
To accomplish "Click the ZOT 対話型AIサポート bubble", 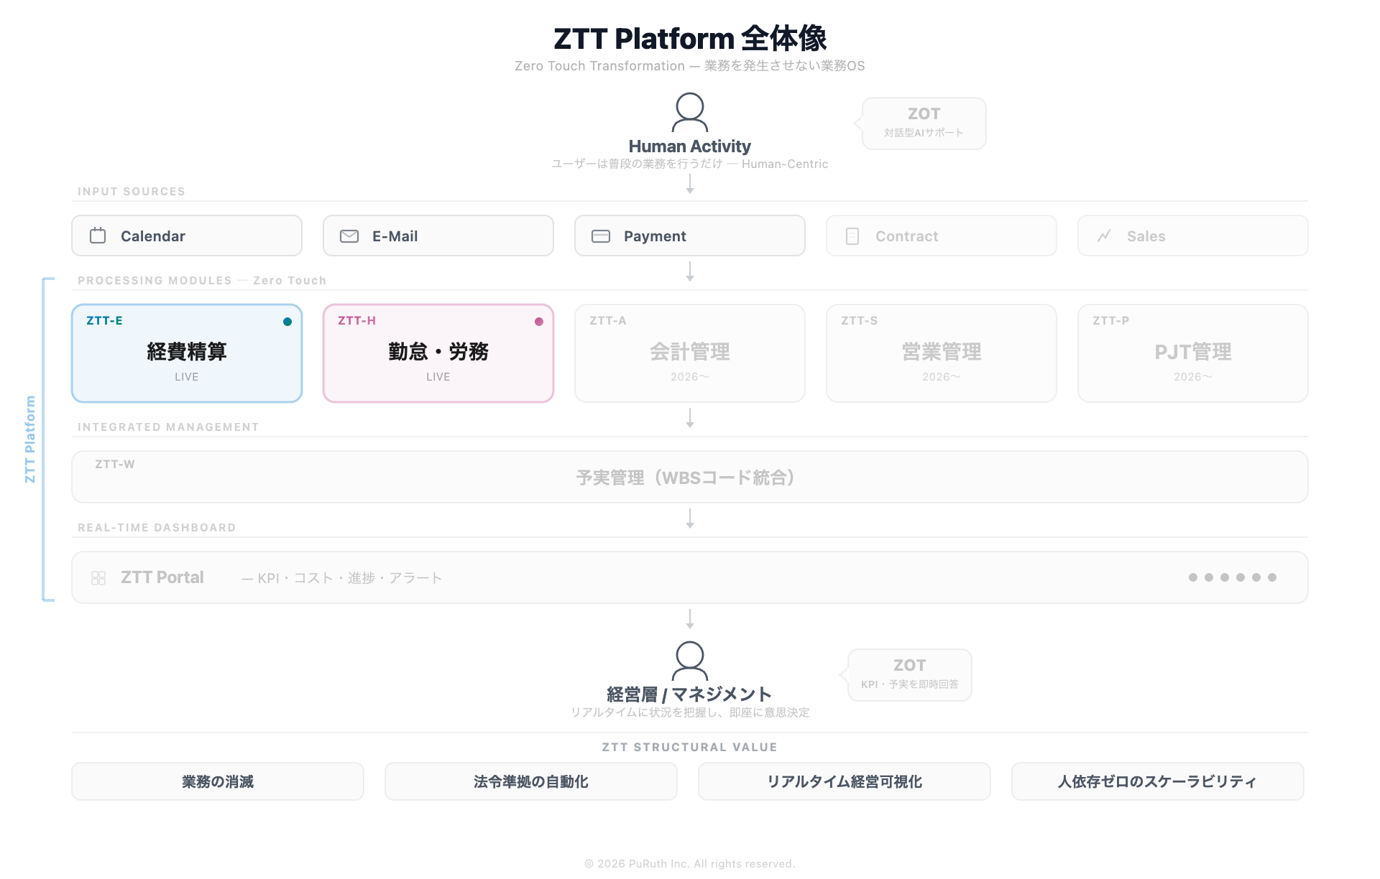I will (x=924, y=124).
